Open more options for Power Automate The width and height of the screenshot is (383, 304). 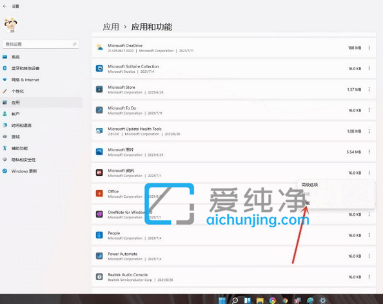[x=369, y=256]
